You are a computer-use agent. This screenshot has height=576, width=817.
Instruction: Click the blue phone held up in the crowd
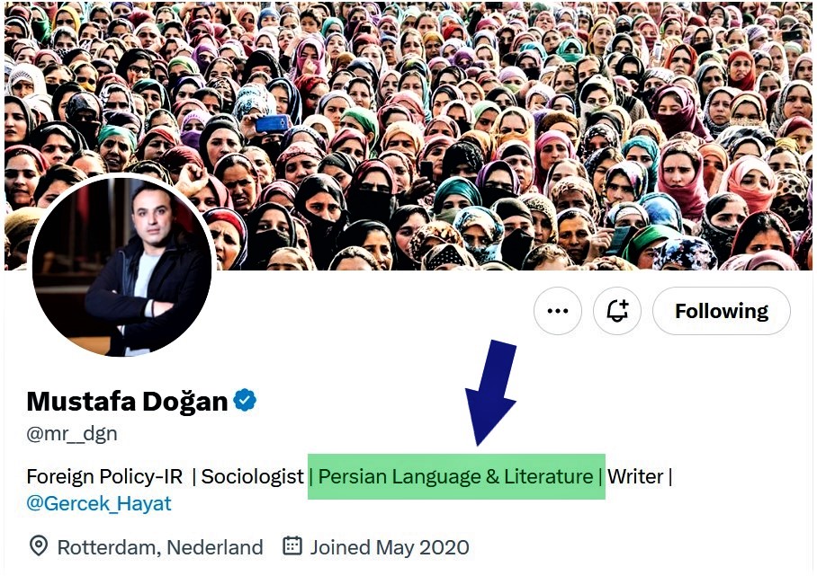[x=272, y=124]
